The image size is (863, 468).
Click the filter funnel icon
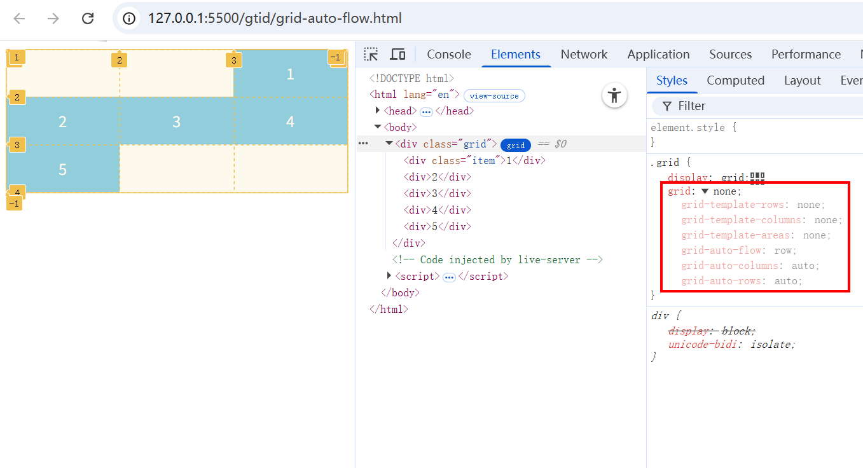666,106
